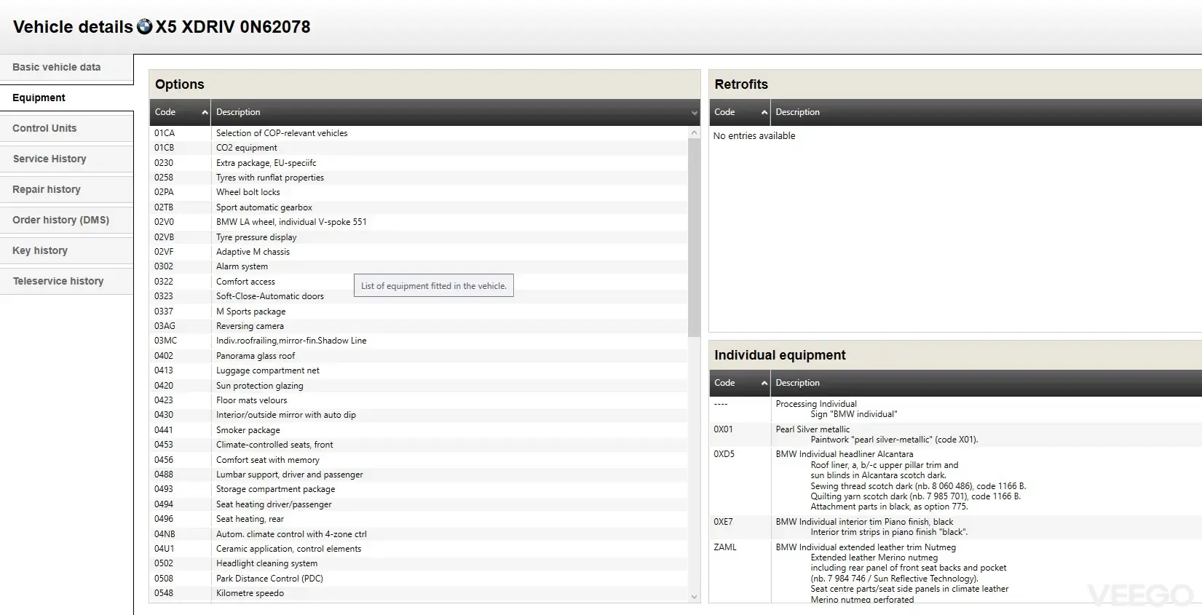
Task: Select the Floor mats velours row
Action: point(419,400)
